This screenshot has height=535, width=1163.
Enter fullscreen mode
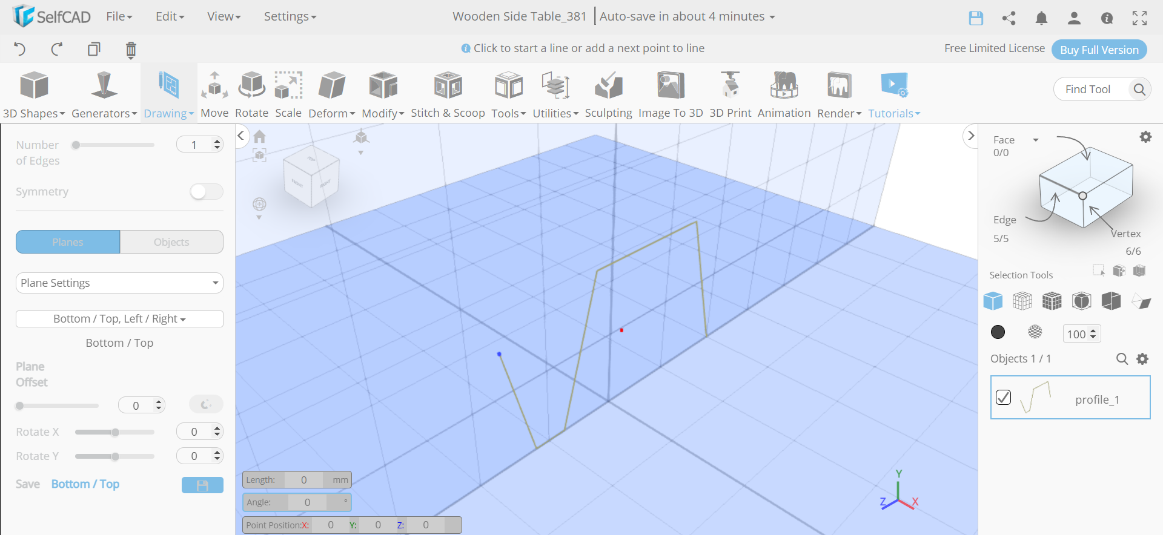click(x=1139, y=18)
